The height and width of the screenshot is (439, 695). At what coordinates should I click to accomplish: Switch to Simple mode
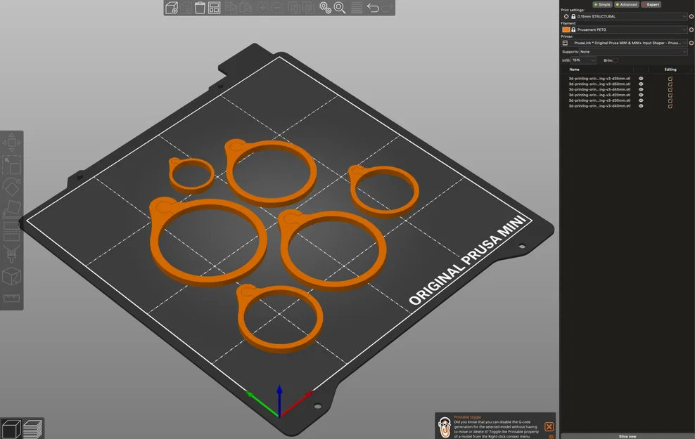[x=602, y=4]
